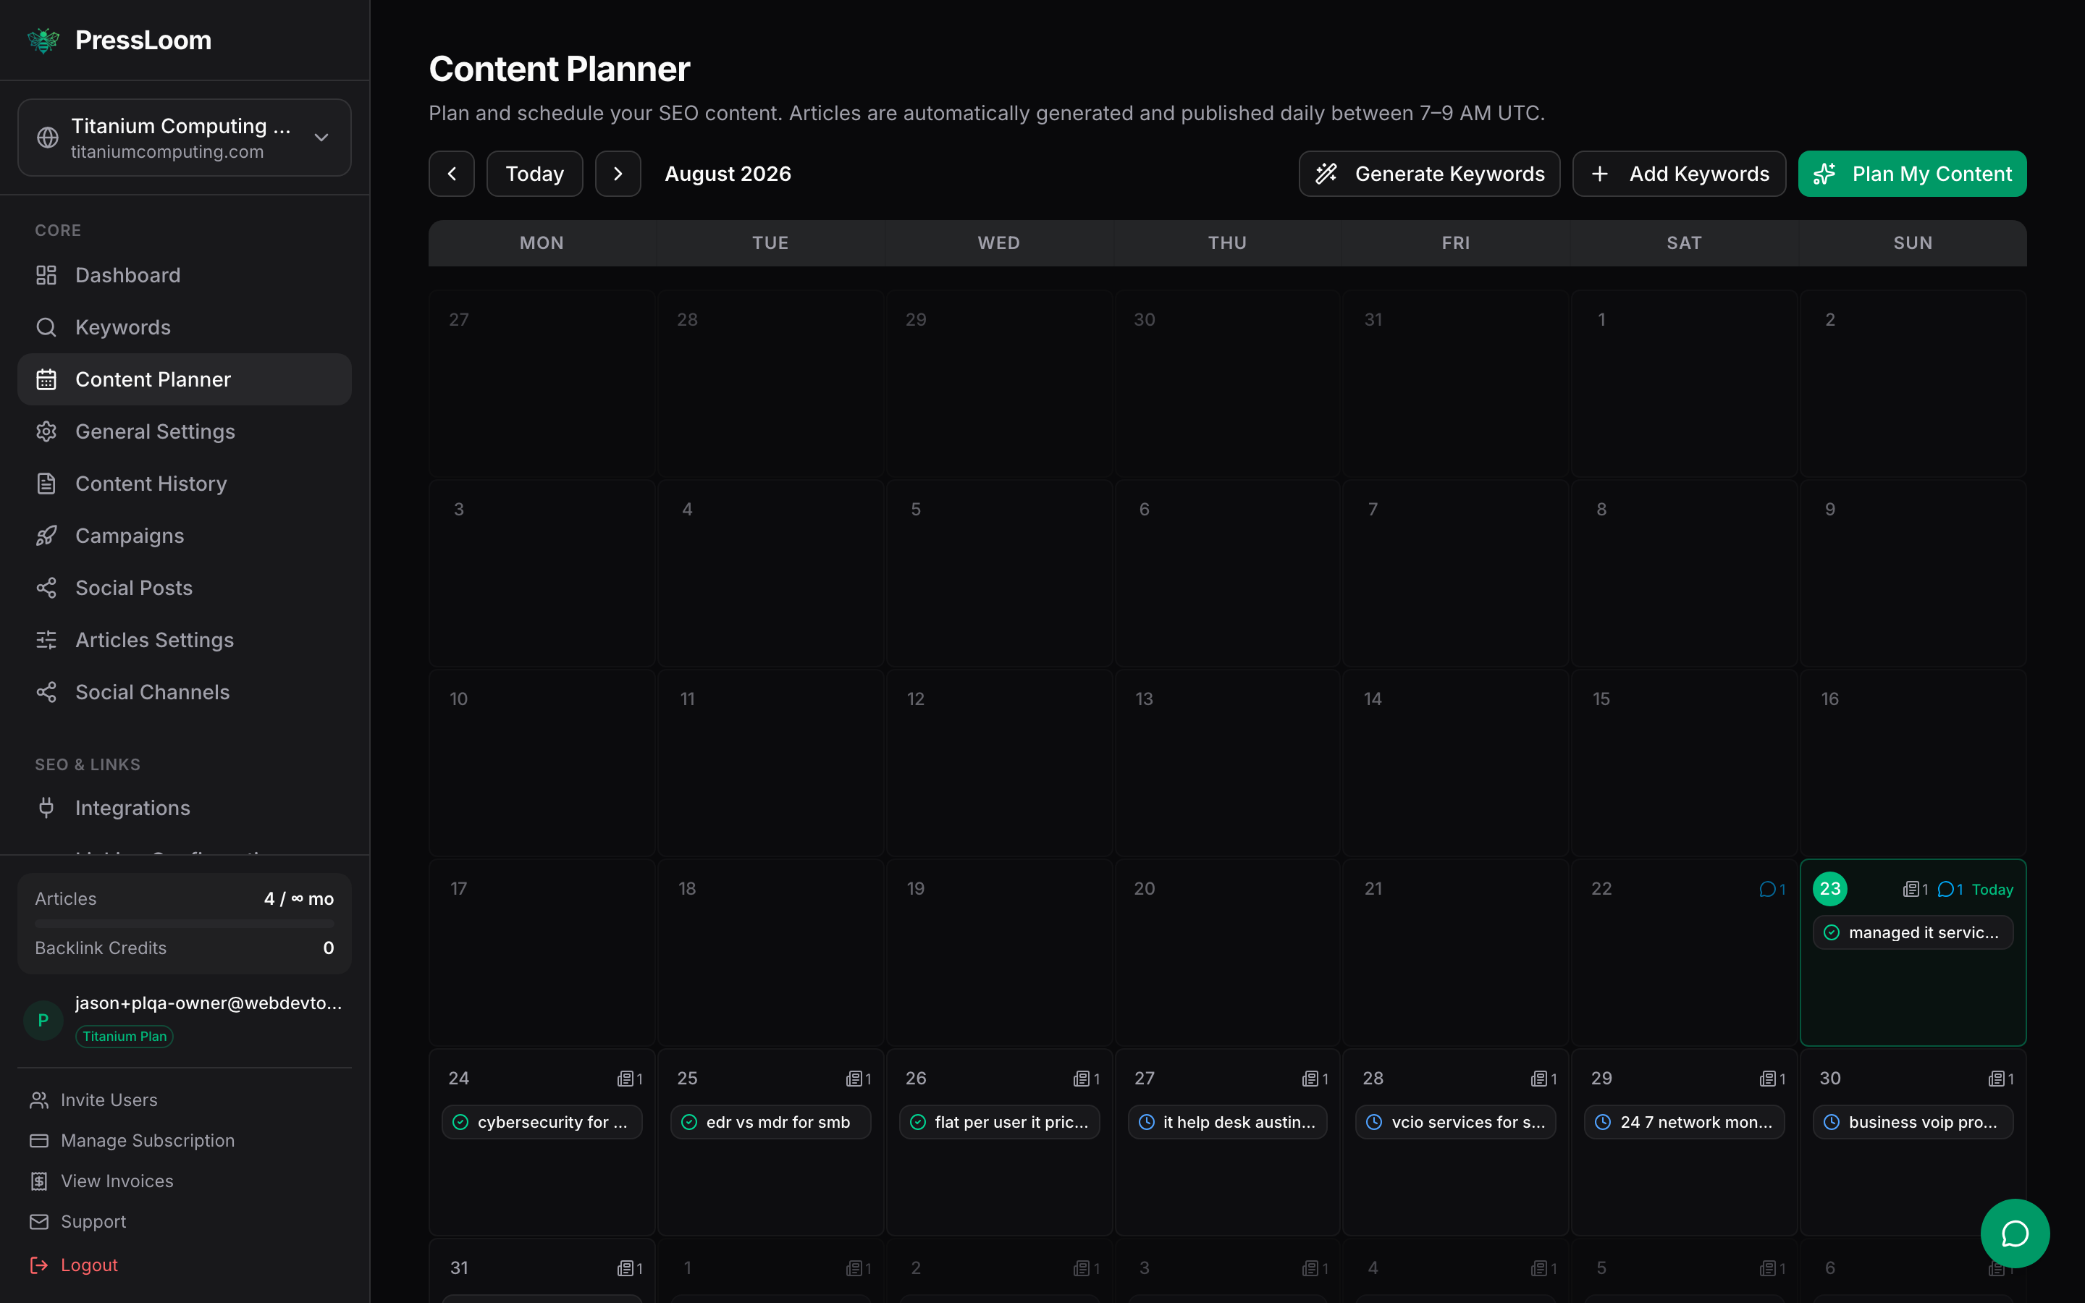2085x1303 pixels.
Task: Click the comment icon on August 22
Action: [1766, 890]
